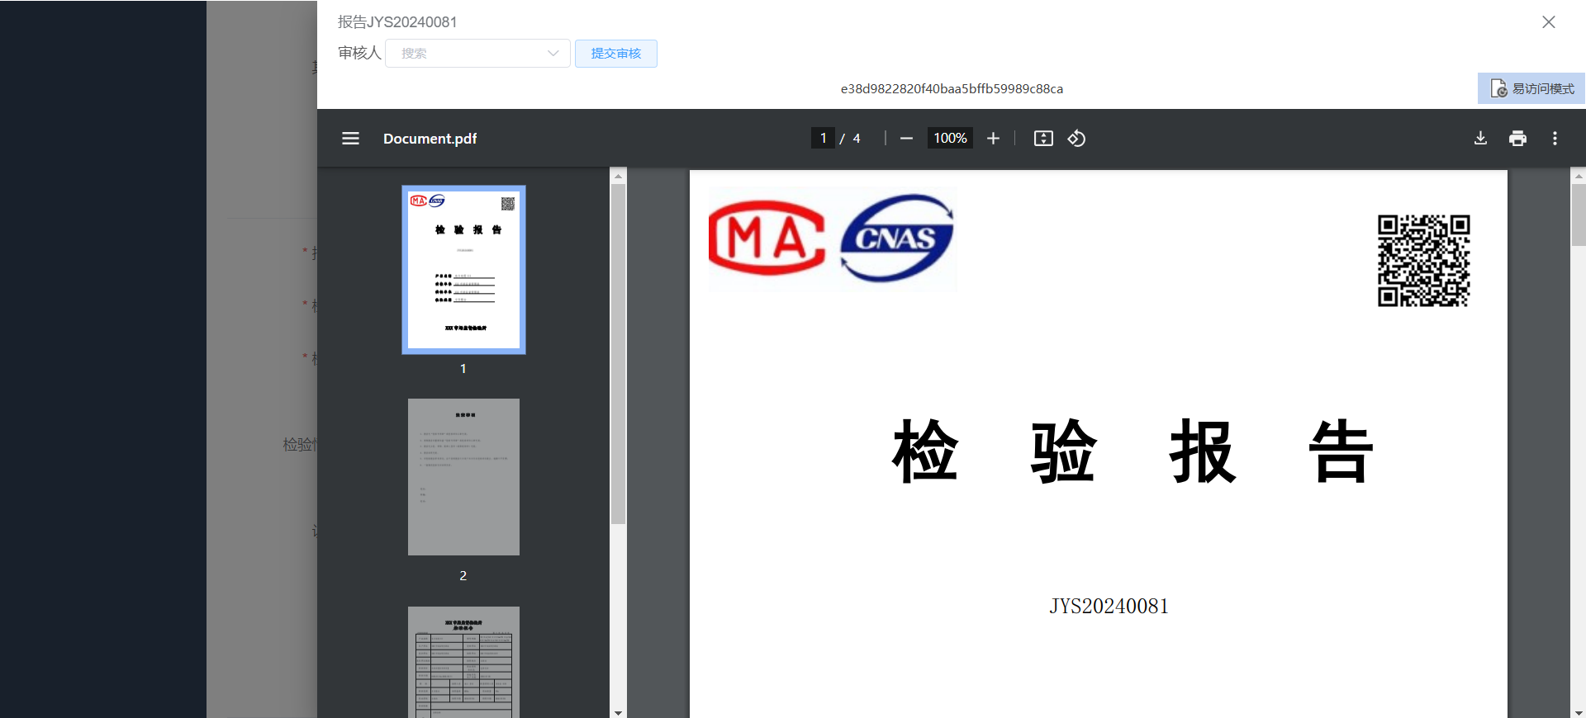Open the PDF more actions menu
Viewport: 1586px width, 718px height.
click(1555, 139)
